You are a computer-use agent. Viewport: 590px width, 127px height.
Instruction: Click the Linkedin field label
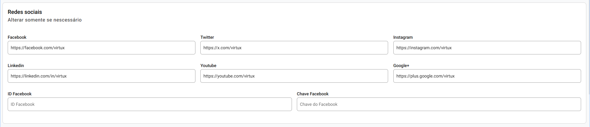pyautogui.click(x=16, y=65)
